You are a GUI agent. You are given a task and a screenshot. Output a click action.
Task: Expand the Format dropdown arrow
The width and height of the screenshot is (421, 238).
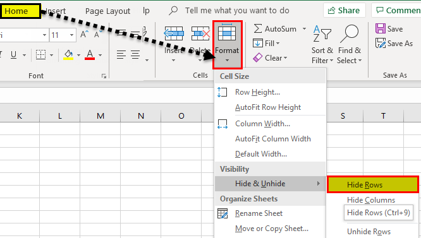(x=227, y=61)
